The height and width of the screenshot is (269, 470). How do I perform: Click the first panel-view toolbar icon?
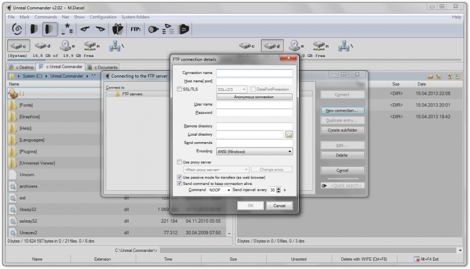[34, 29]
